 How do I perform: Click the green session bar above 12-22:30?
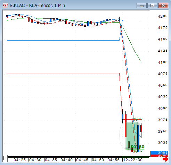click(135, 157)
